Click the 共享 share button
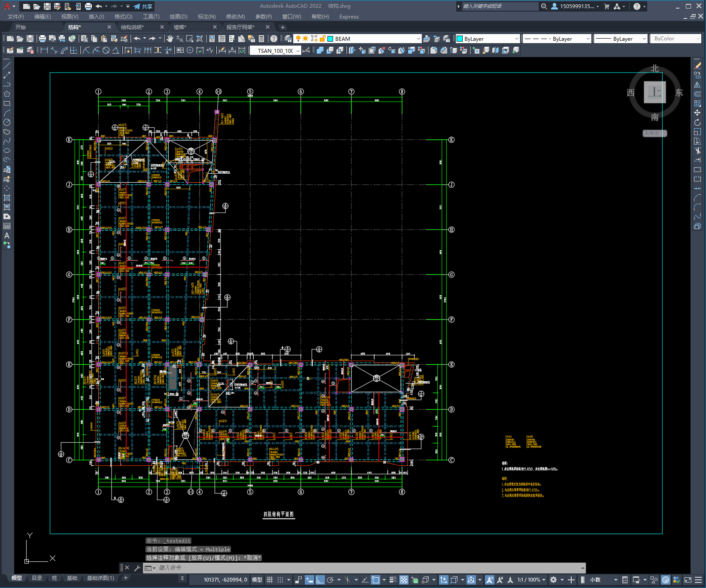This screenshot has width=706, height=588. point(143,6)
